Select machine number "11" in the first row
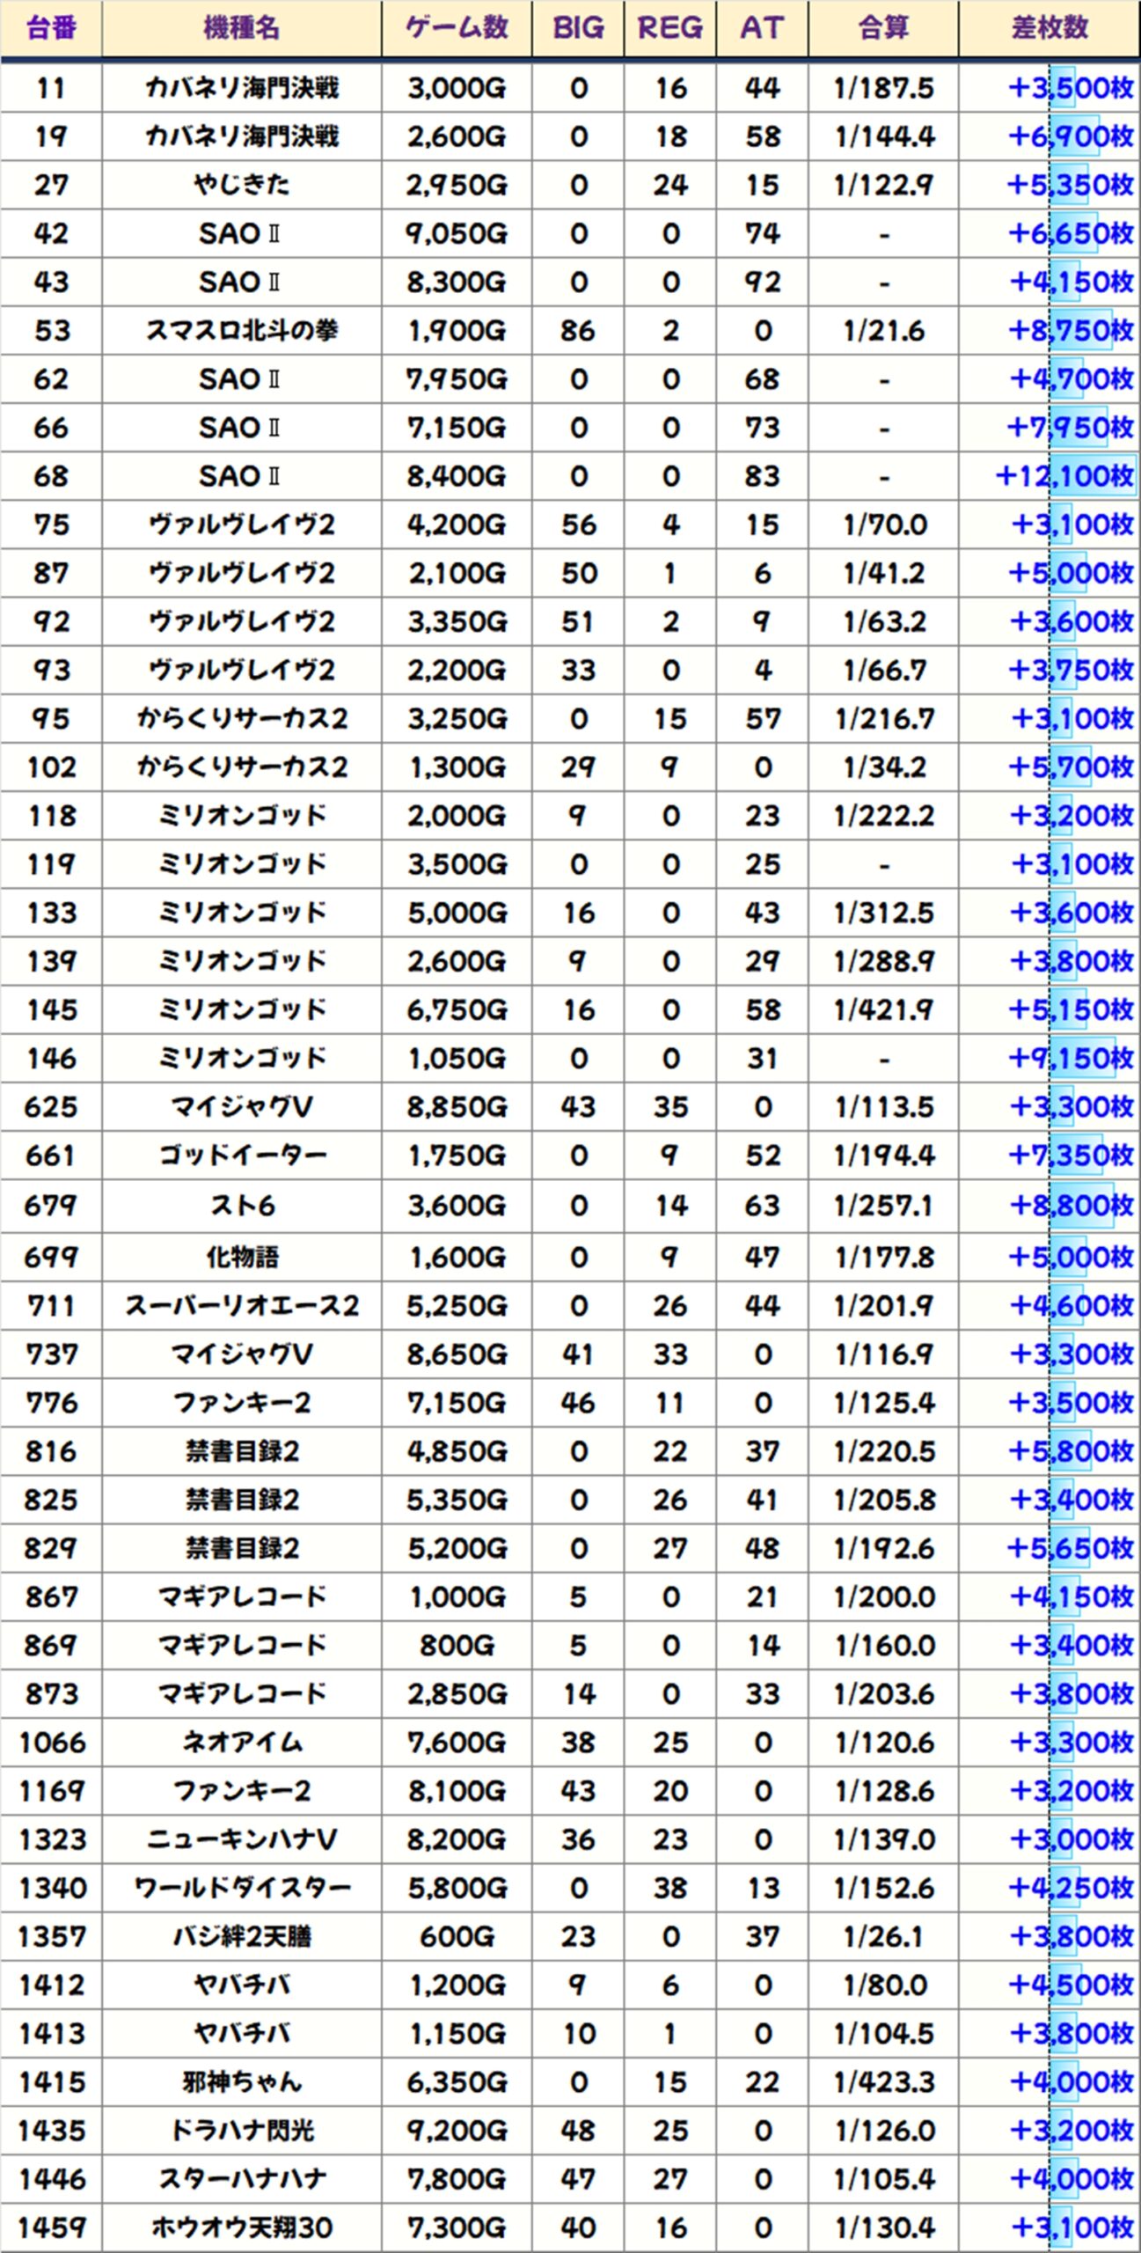Image resolution: width=1141 pixels, height=2253 pixels. point(51,88)
